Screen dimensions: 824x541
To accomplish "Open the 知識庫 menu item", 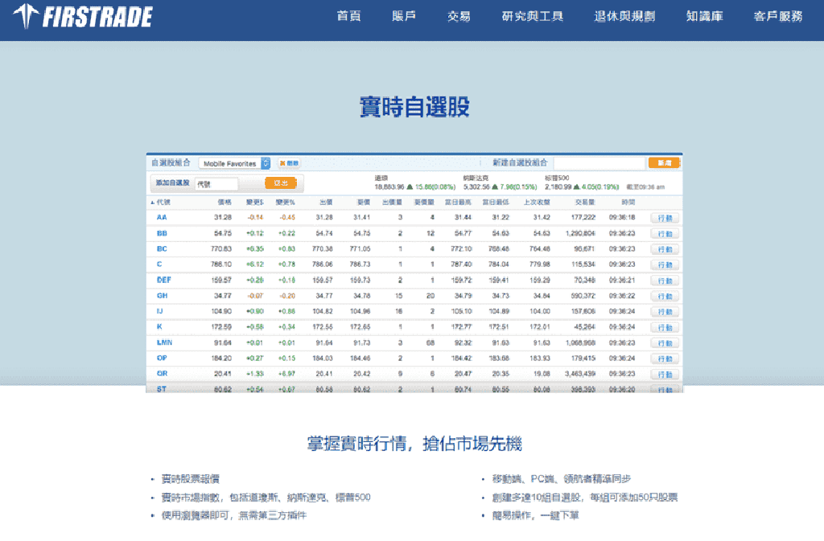I will click(x=703, y=15).
